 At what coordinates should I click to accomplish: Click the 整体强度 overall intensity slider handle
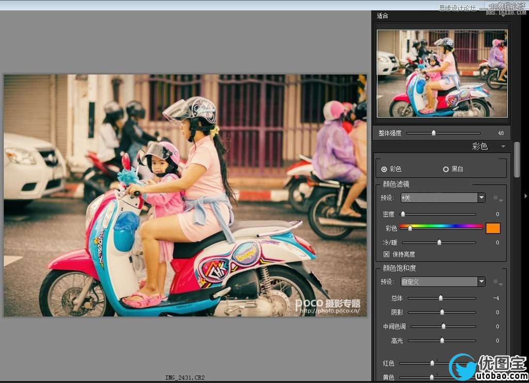[x=433, y=133]
